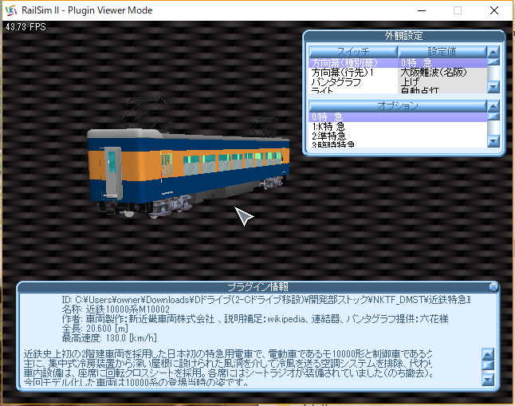Image resolution: width=515 pixels, height=406 pixels.
Task: Click the up arrow of the スイッチ list scrollbar
Action: point(493,52)
